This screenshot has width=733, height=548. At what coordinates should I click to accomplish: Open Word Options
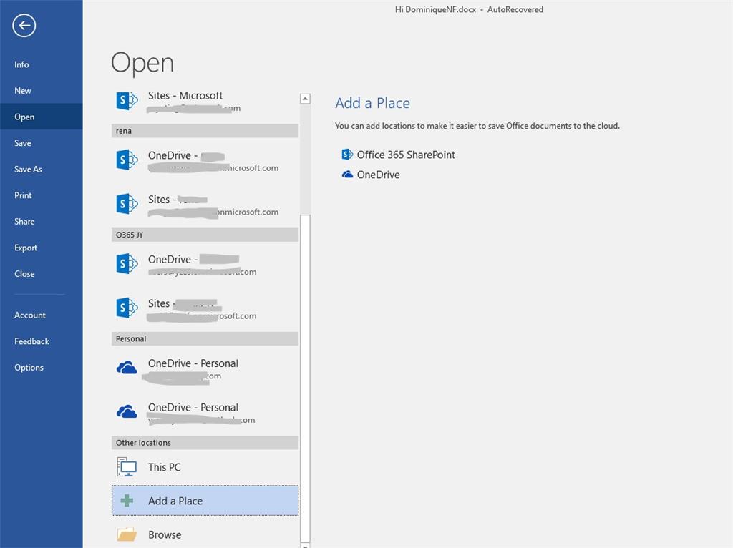point(29,367)
